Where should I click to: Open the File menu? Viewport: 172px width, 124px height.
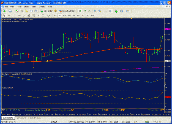pyautogui.click(x=6, y=7)
